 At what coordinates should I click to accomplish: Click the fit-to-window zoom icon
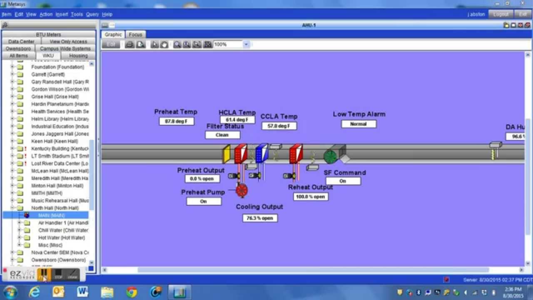point(207,44)
